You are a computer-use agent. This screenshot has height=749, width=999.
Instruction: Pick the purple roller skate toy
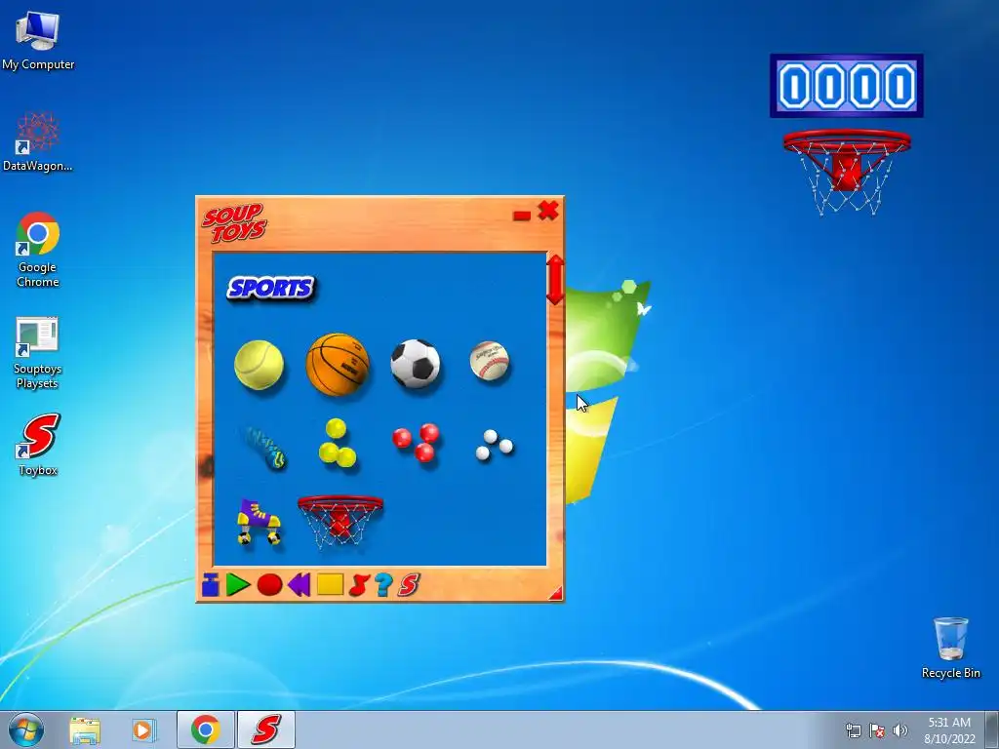tap(259, 522)
